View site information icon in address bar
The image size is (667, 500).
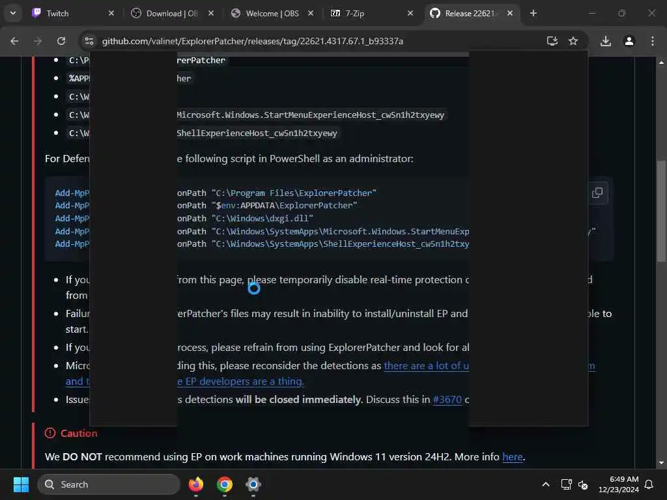pyautogui.click(x=89, y=41)
